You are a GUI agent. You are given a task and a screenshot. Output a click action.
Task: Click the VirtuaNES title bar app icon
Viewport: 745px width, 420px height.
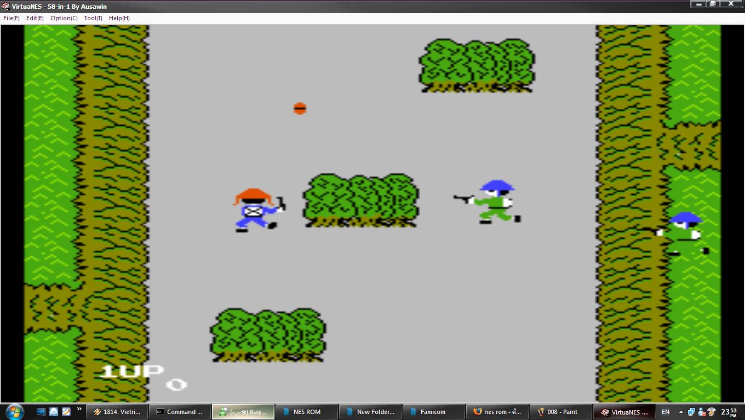[x=5, y=6]
